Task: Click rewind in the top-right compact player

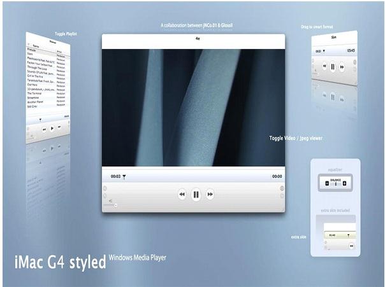Action: coord(324,66)
